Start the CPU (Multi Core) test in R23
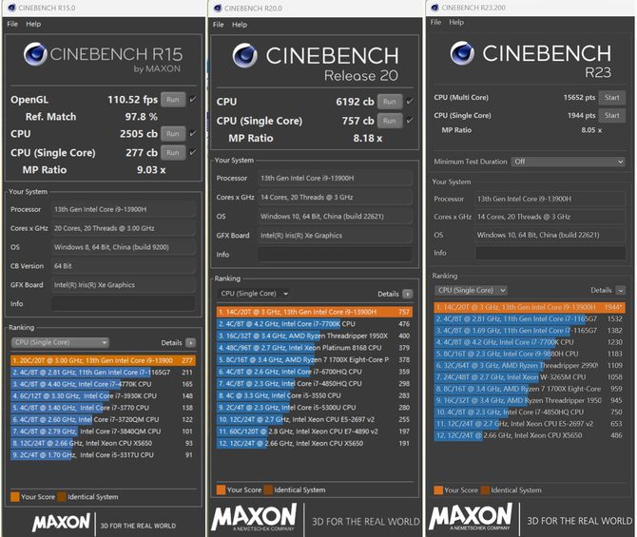637x537 pixels. pos(612,98)
